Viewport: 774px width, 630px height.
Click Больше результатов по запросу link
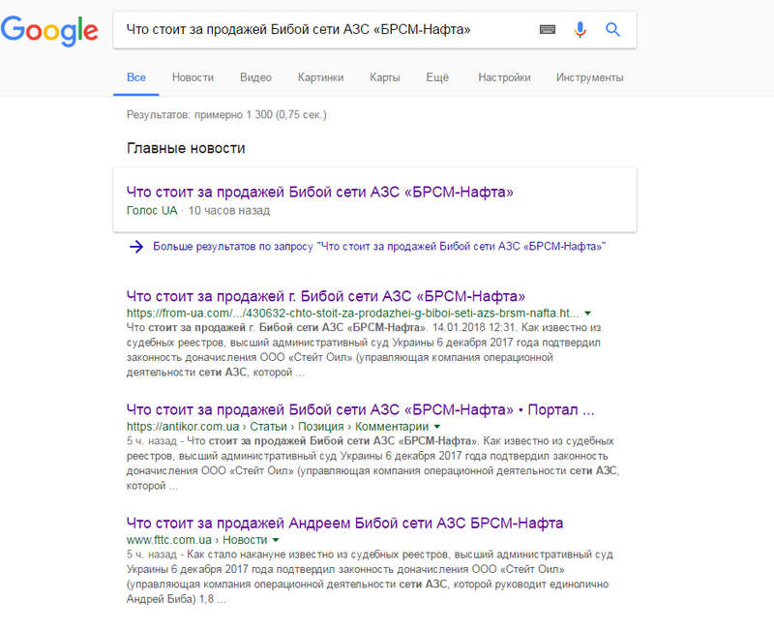click(379, 247)
